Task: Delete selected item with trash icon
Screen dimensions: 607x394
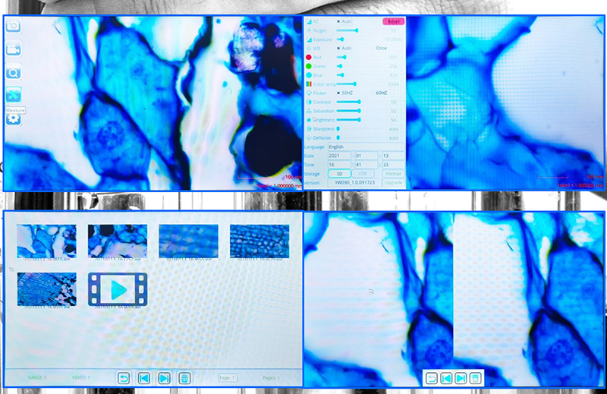Action: 184,377
